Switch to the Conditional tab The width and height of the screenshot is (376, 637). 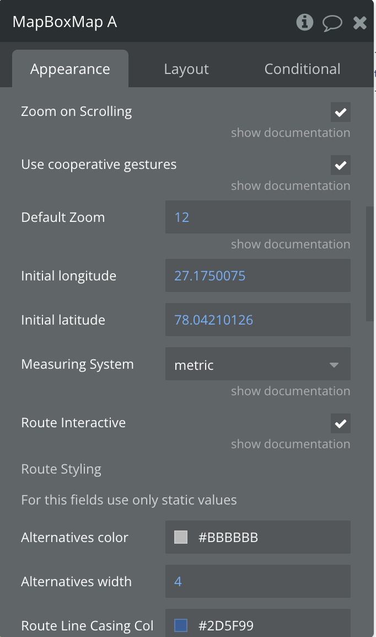(303, 69)
